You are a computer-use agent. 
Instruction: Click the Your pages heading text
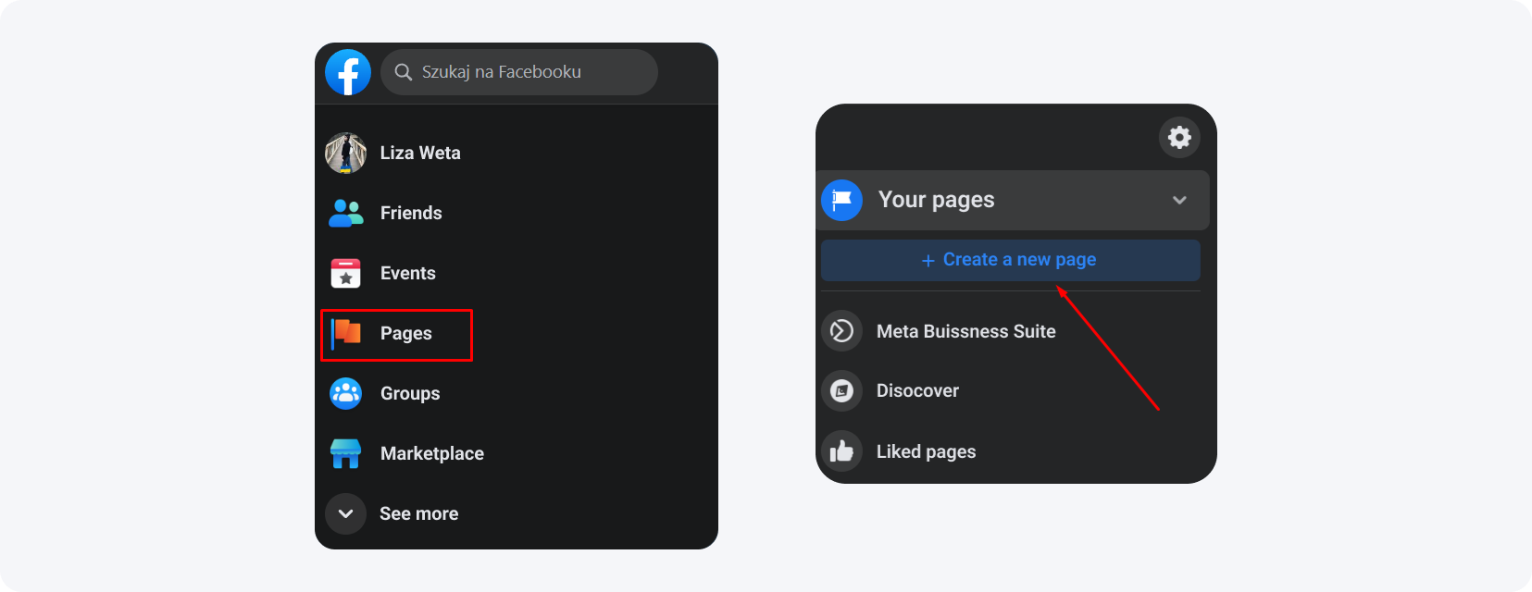click(x=936, y=200)
